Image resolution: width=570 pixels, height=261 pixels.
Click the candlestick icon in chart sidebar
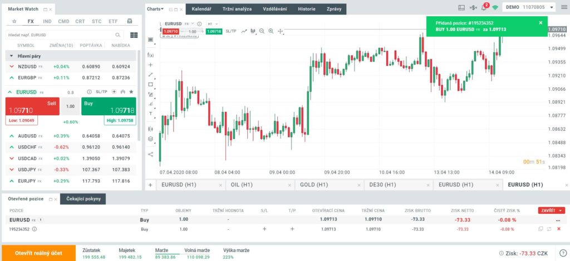(150, 129)
